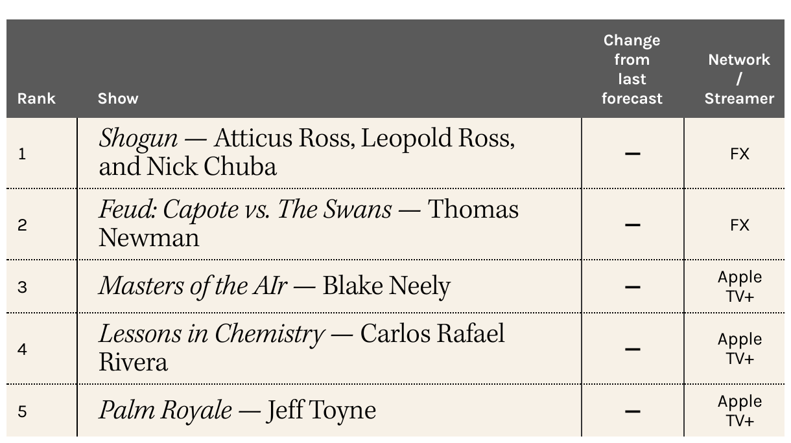791x443 pixels.
Task: Click the Masters of the Air title
Action: coord(193,286)
